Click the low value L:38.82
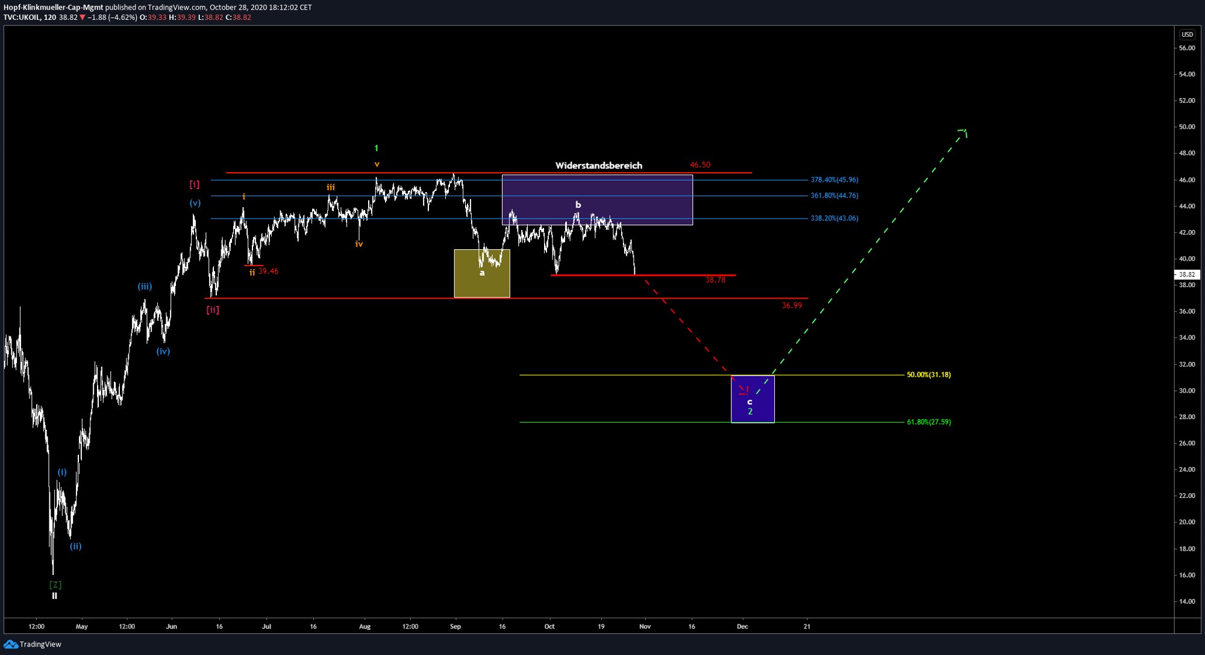Image resolution: width=1205 pixels, height=655 pixels. [210, 17]
